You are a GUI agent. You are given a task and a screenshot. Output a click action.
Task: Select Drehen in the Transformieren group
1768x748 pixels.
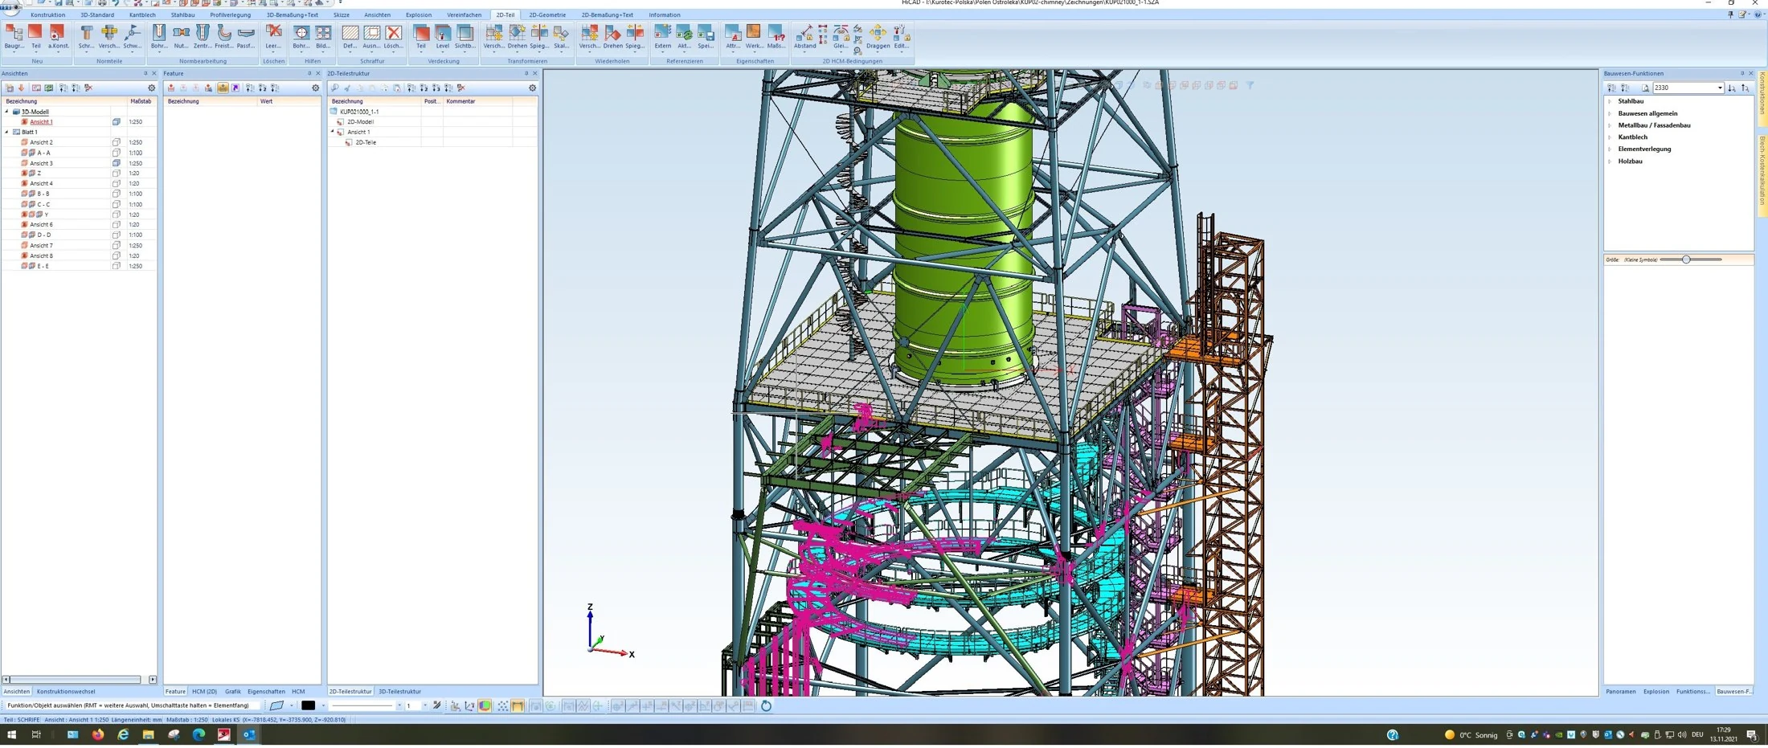[518, 37]
